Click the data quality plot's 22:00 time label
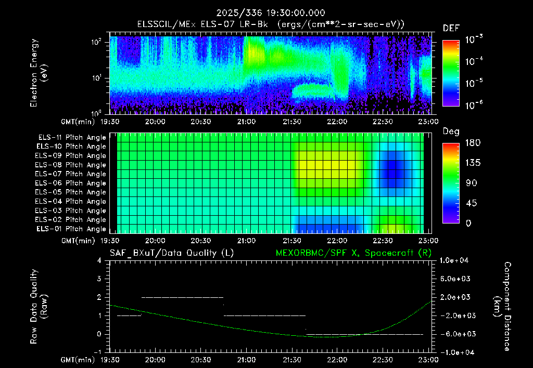Image resolution: width=533 pixels, height=368 pixels. [x=337, y=360]
